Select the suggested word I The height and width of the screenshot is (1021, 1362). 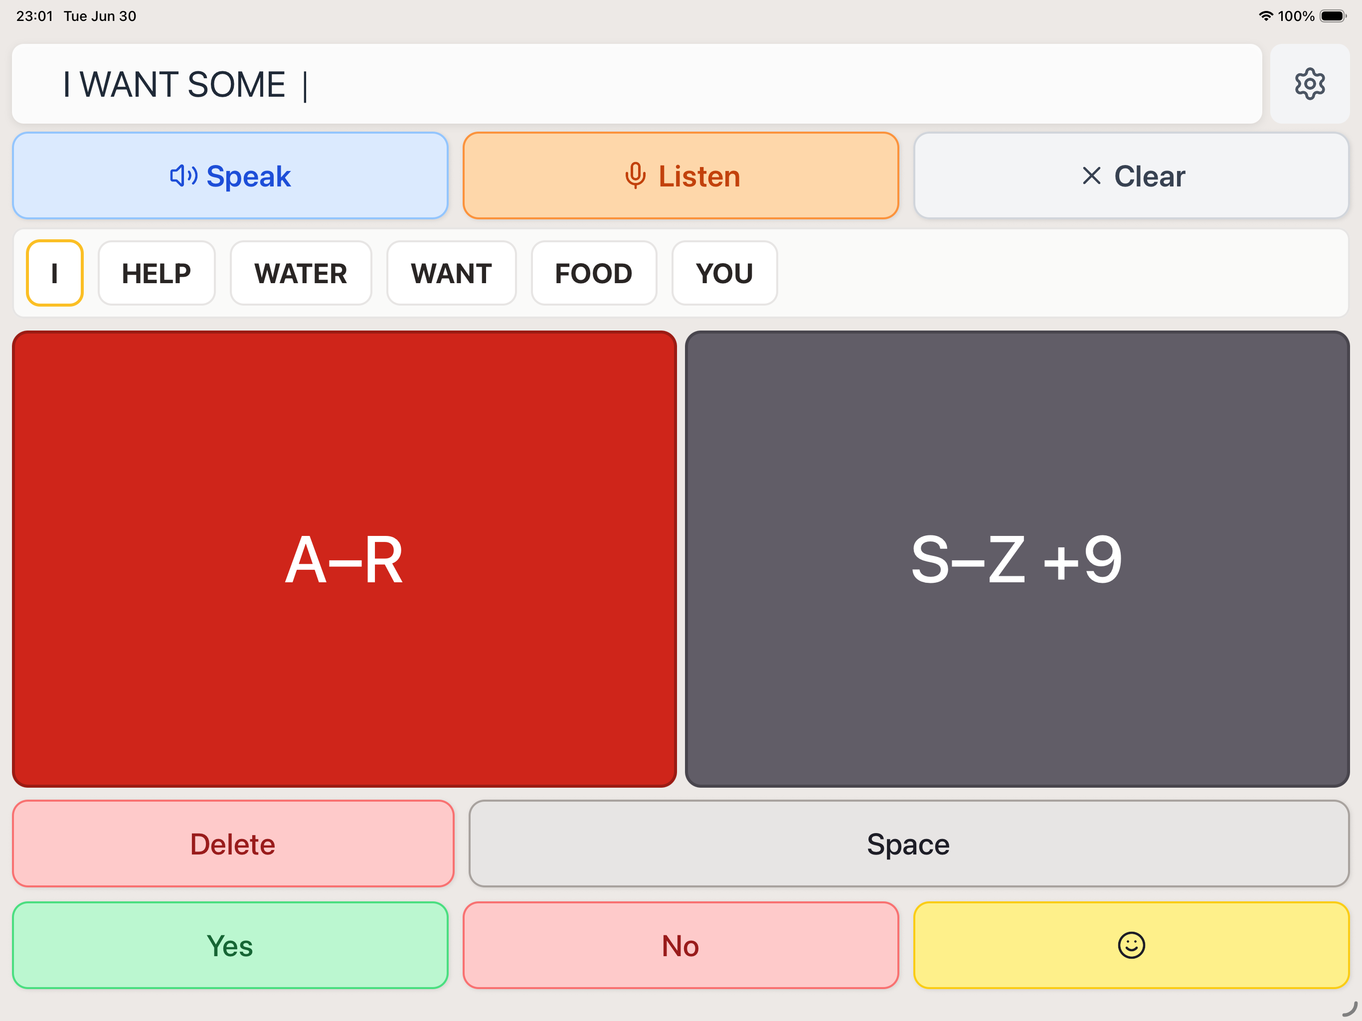tap(55, 273)
